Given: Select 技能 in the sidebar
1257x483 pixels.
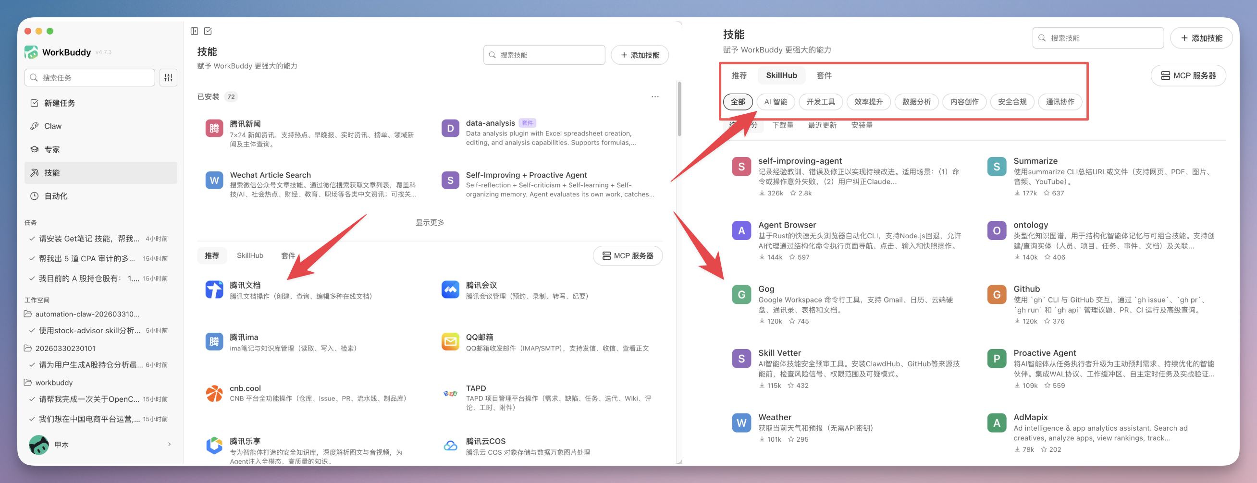Looking at the screenshot, I should tap(100, 173).
